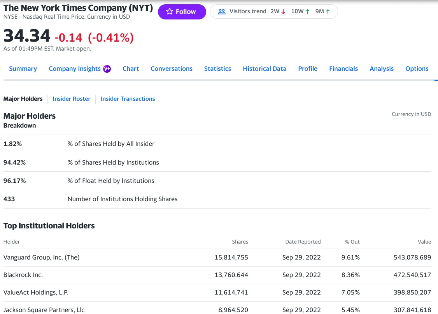Click the green 9M up arrow
This screenshot has height=314, width=438.
point(328,12)
